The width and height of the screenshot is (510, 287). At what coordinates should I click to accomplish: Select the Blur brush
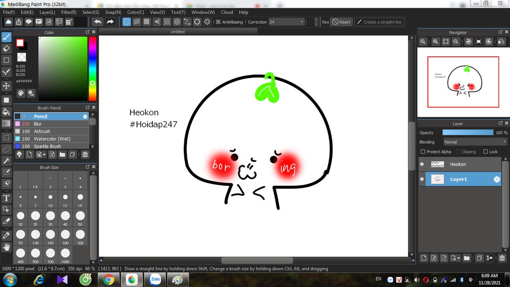pyautogui.click(x=51, y=124)
